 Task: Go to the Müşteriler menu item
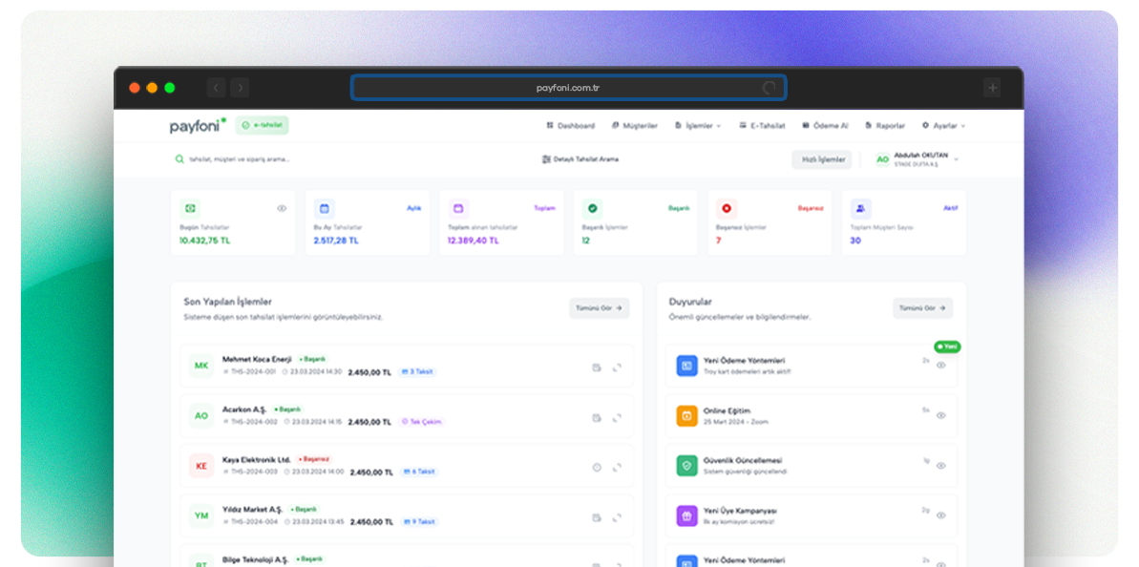pos(634,126)
